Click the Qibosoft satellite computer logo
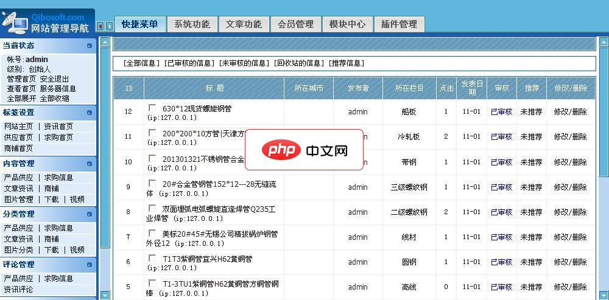The height and width of the screenshot is (300, 609). [x=13, y=23]
